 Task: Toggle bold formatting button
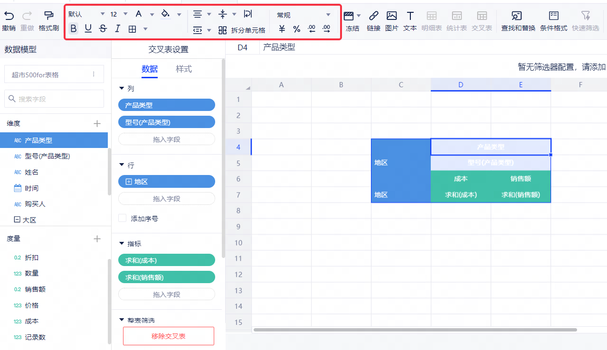click(x=73, y=29)
